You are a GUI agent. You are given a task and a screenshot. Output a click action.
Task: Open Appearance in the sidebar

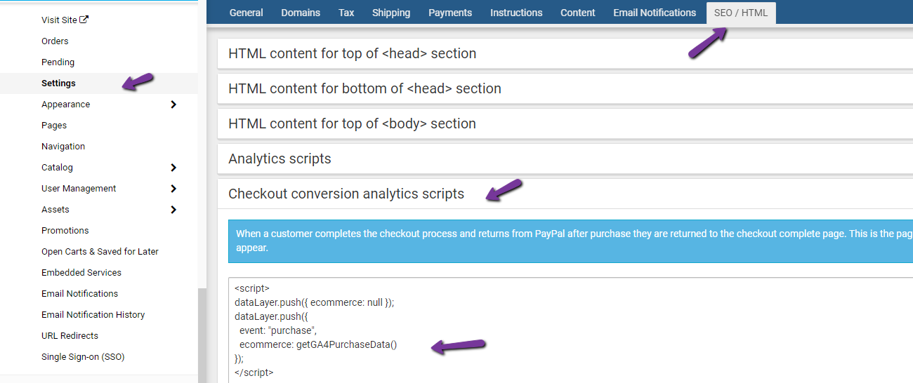[65, 105]
